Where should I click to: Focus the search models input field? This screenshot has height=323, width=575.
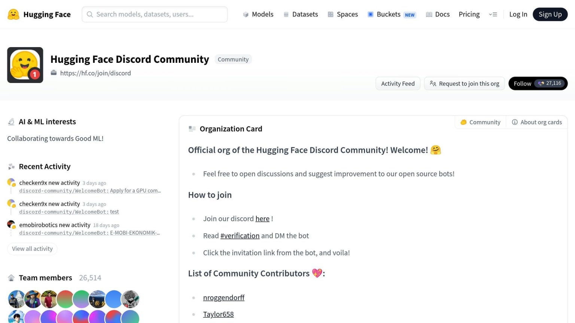coord(155,14)
